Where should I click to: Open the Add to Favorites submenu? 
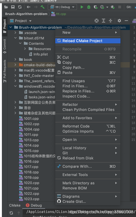pyautogui.click(x=88, y=118)
